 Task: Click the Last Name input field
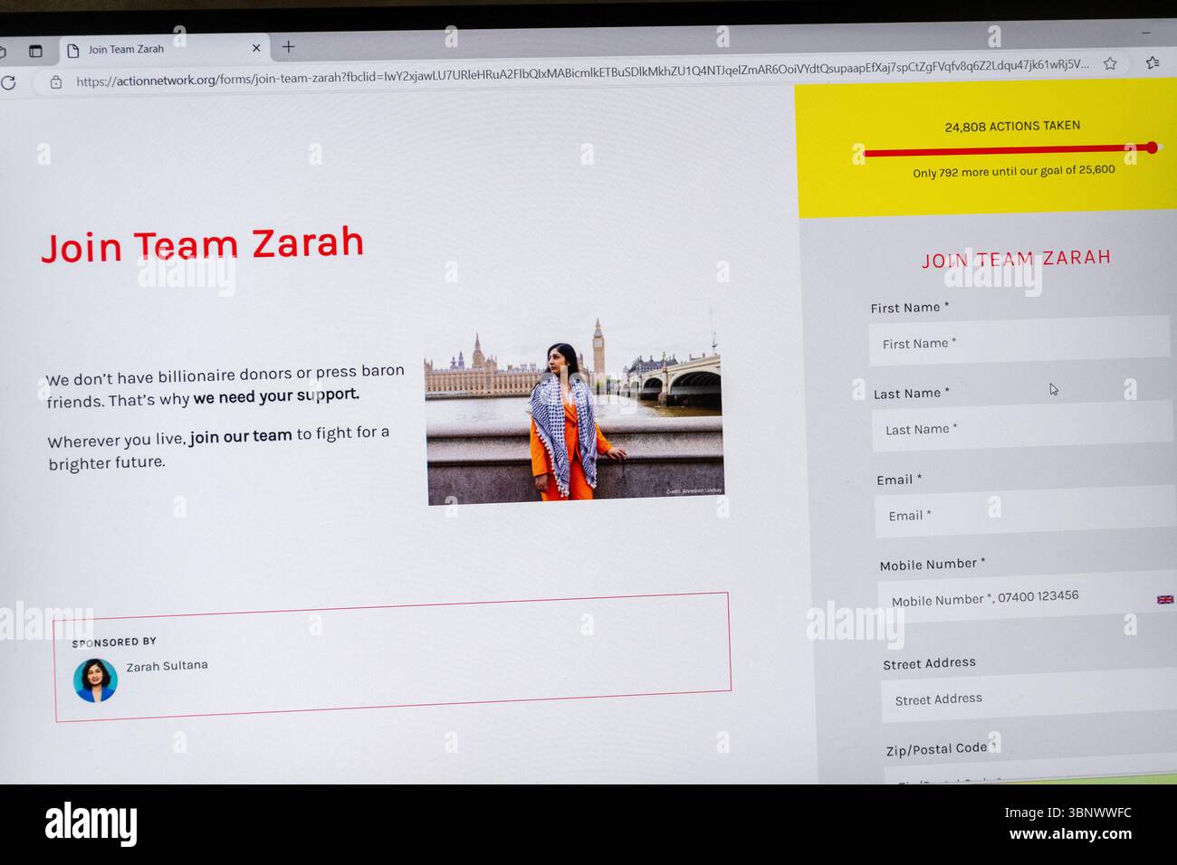pyautogui.click(x=1022, y=426)
